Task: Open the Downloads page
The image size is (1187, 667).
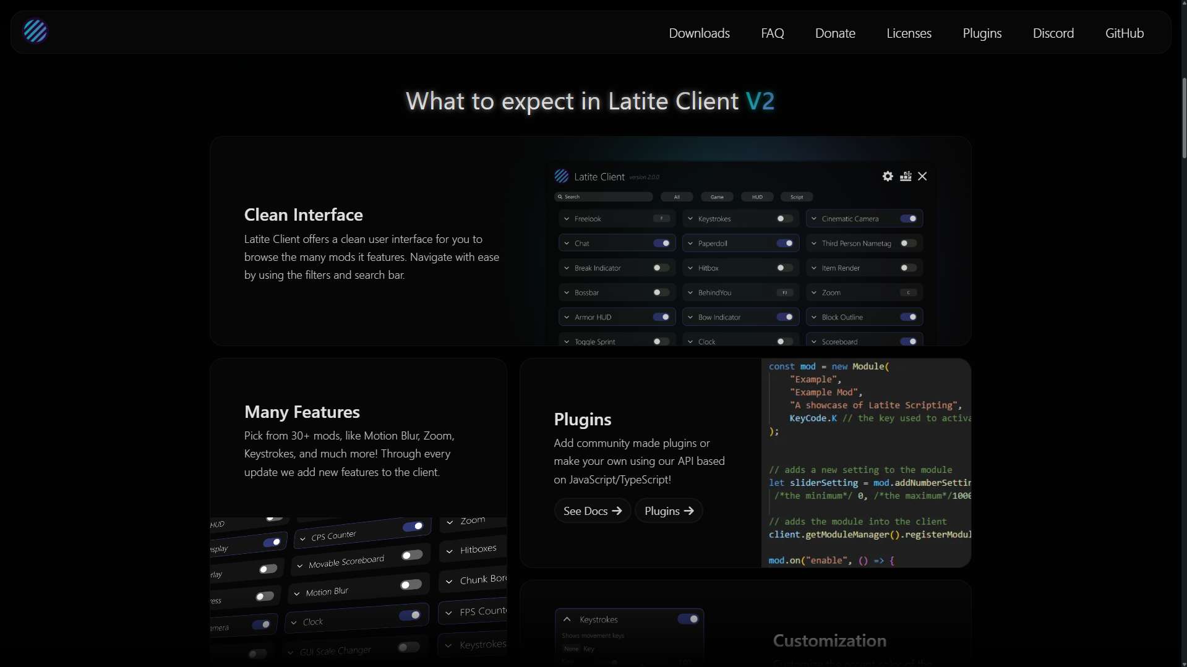Action: (x=699, y=33)
